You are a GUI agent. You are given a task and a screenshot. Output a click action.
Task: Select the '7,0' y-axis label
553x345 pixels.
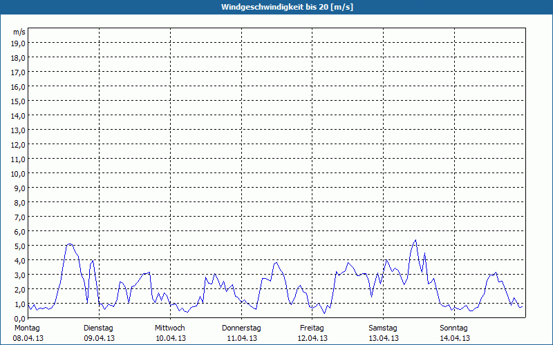[x=20, y=217]
